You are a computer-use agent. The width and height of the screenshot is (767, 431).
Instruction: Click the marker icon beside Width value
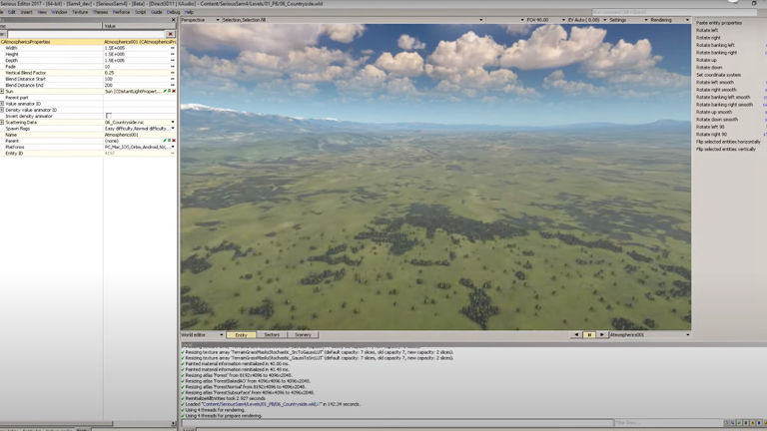pos(173,48)
